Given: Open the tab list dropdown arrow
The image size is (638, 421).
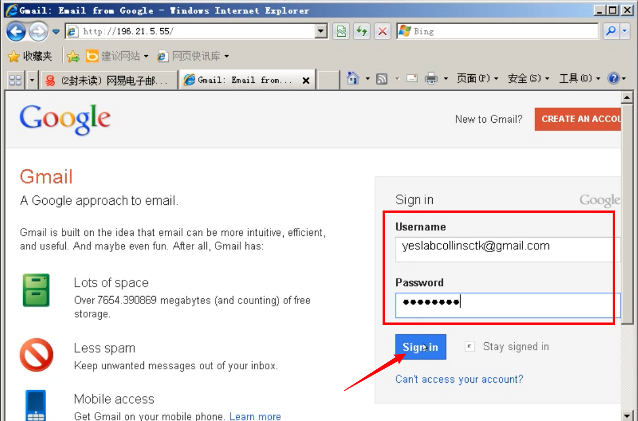Looking at the screenshot, I should [x=32, y=80].
